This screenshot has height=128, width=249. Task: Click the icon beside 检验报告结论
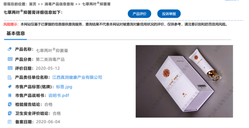click(10, 104)
